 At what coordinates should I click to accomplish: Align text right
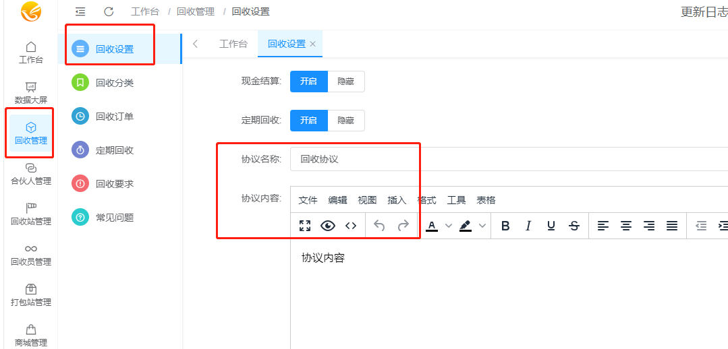(648, 226)
